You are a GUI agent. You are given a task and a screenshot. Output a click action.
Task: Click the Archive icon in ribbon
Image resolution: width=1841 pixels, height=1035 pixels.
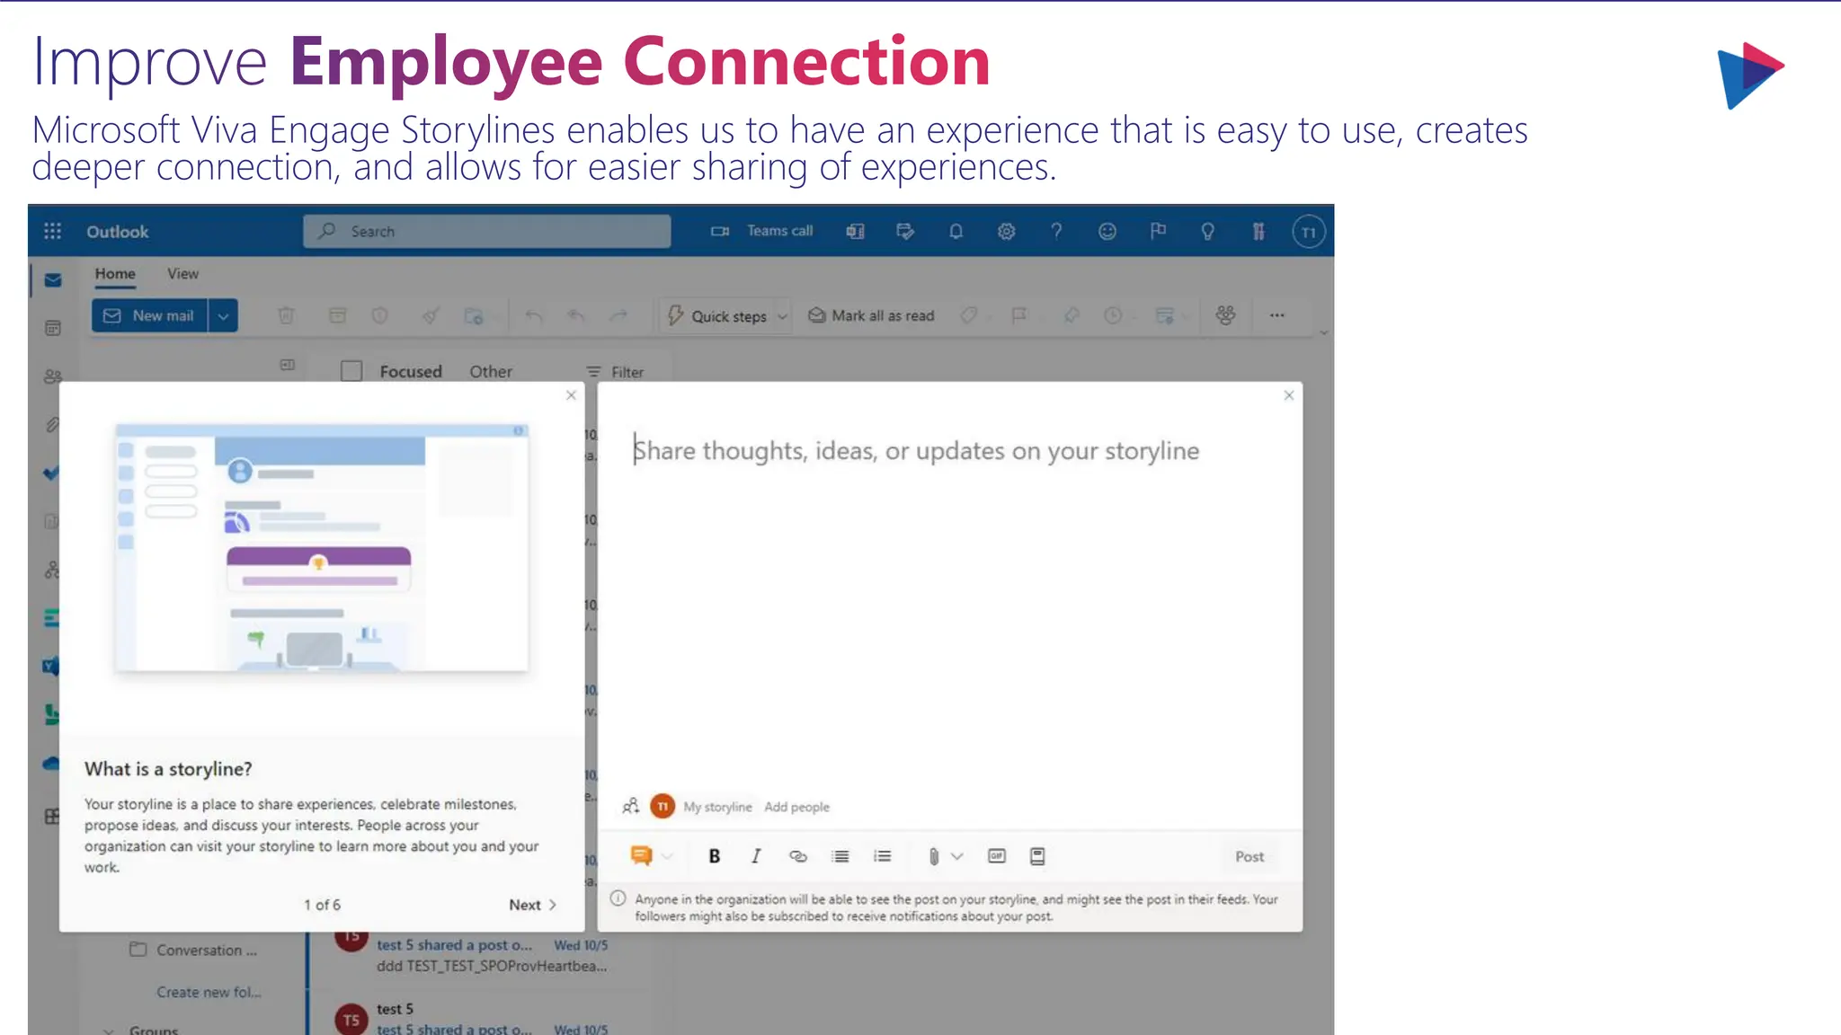(337, 315)
